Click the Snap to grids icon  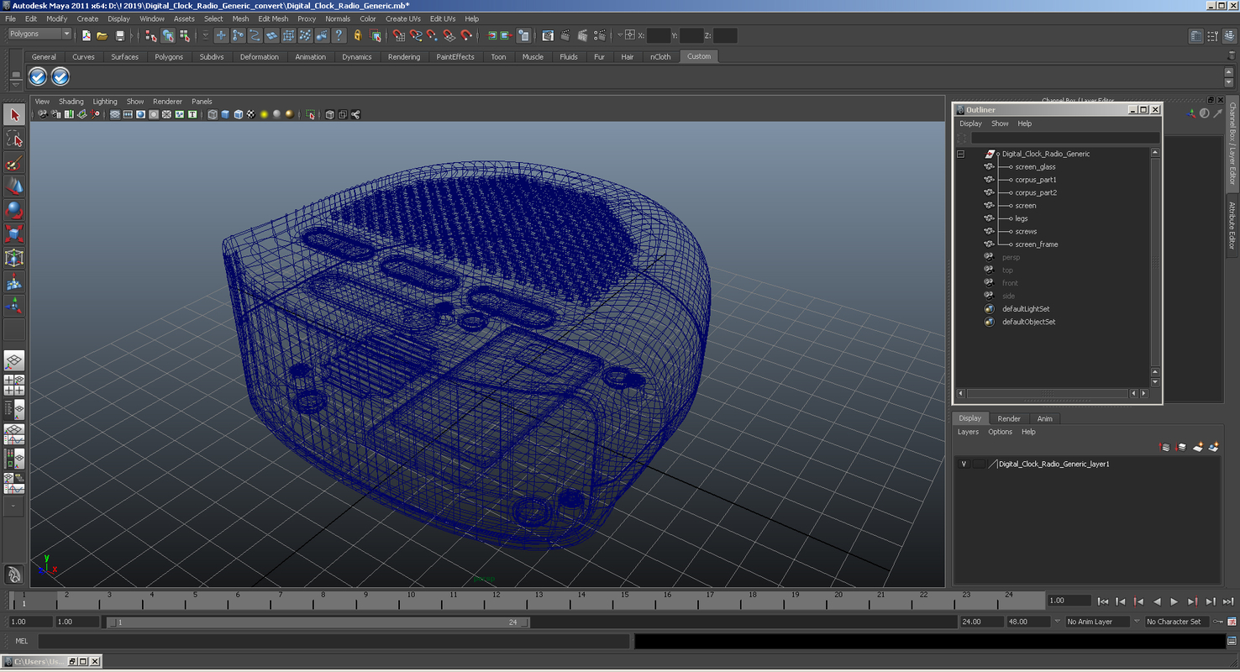(398, 35)
